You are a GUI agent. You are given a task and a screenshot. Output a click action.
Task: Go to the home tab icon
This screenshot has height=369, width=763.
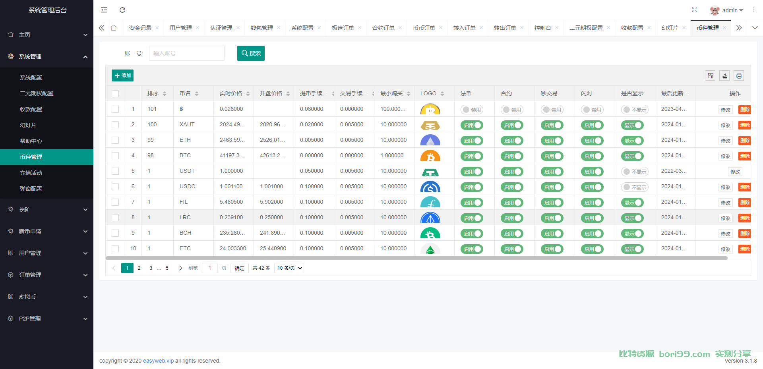[114, 28]
